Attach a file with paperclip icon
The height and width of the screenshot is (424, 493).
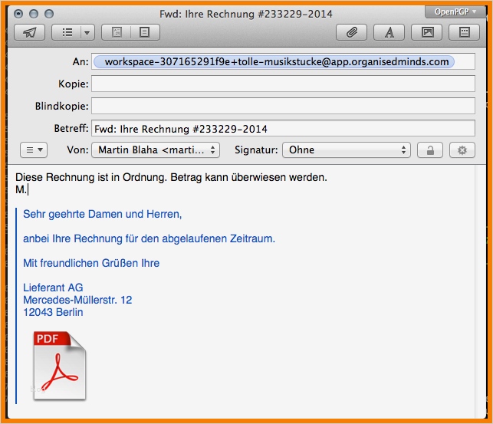(351, 32)
